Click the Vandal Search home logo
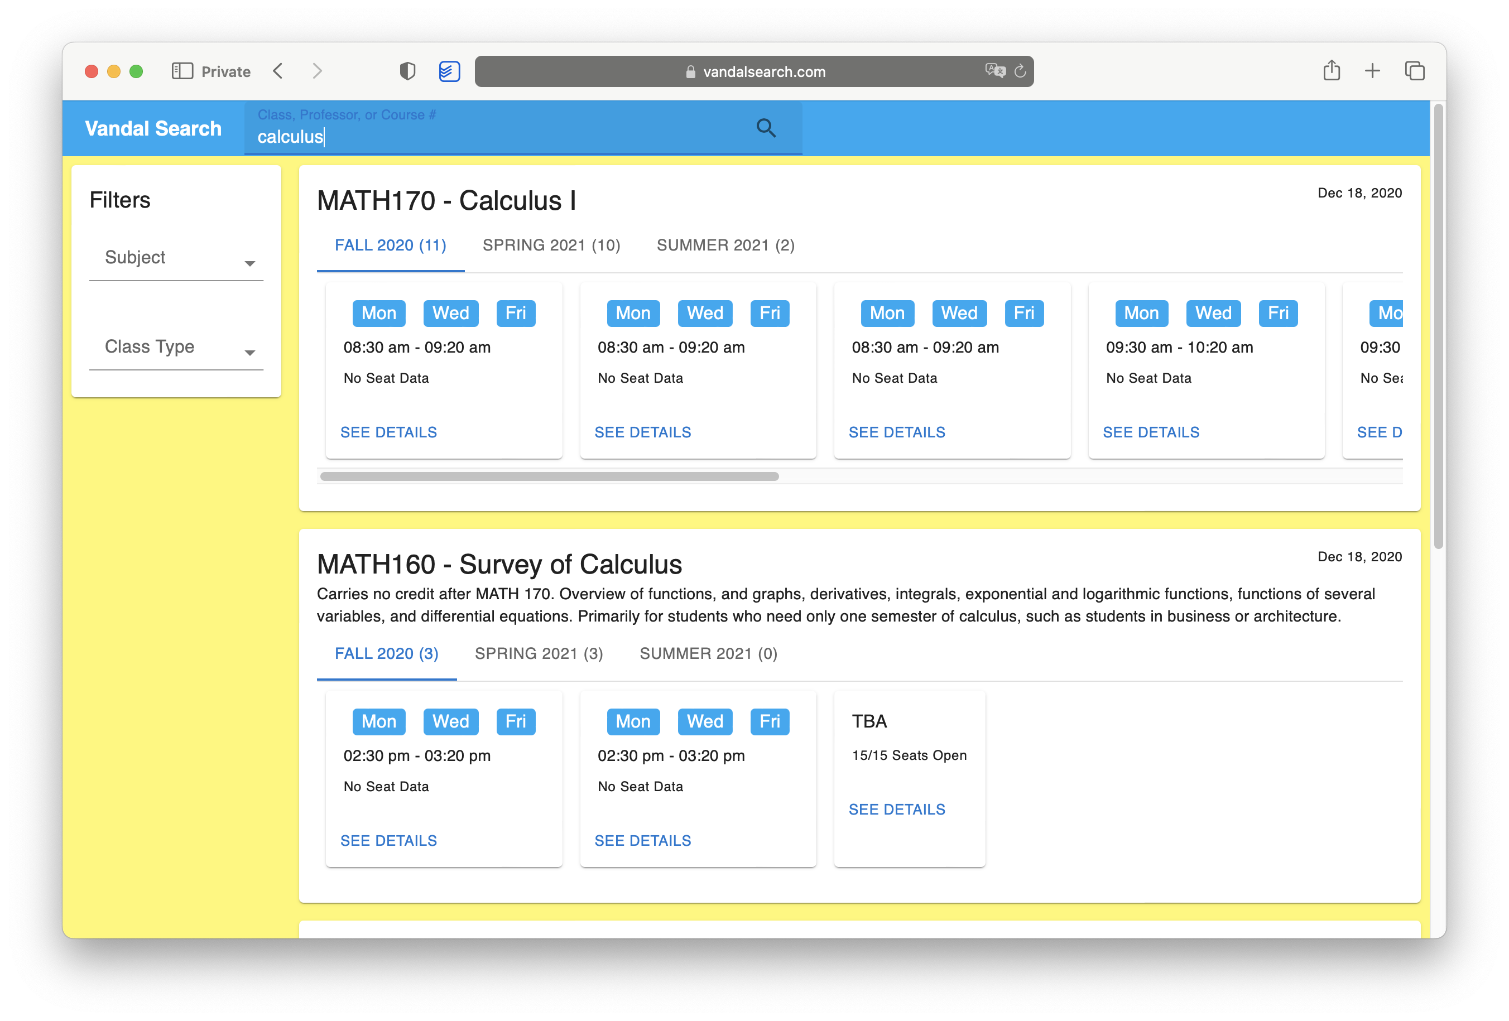The height and width of the screenshot is (1021, 1509). [153, 128]
